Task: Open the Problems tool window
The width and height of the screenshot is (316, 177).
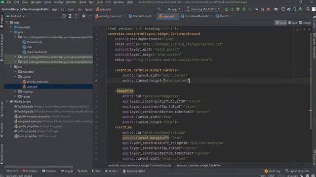Action: click(x=30, y=171)
